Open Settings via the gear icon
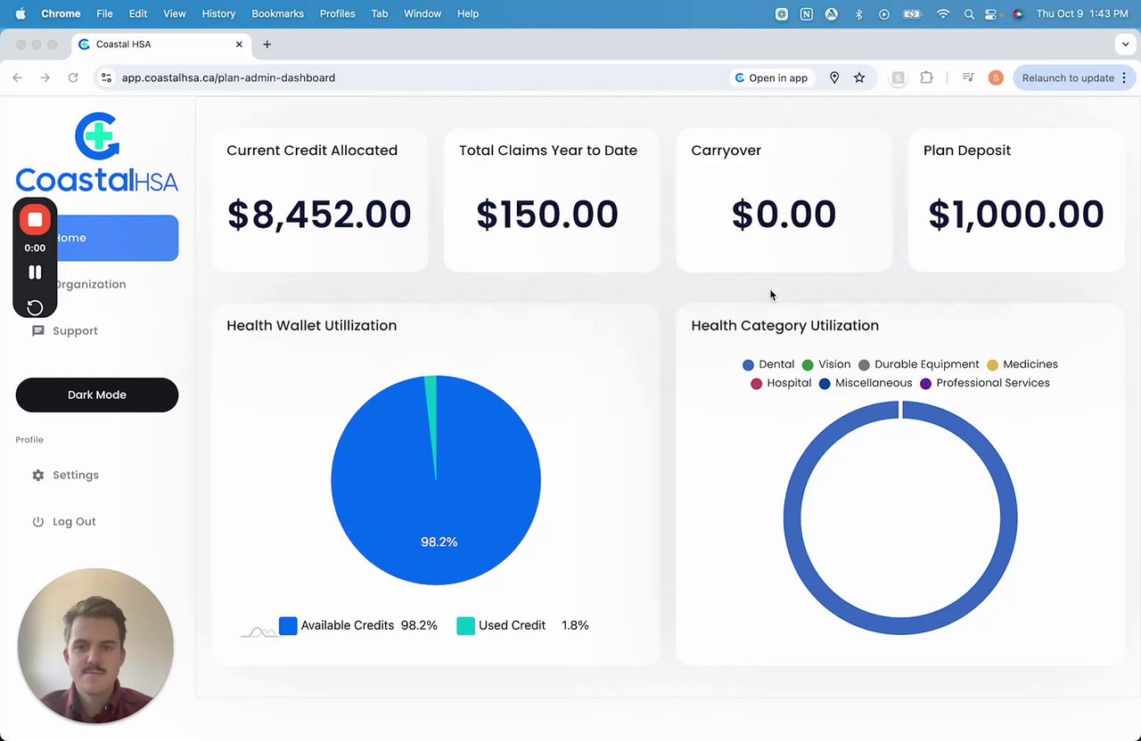The image size is (1141, 741). pos(38,476)
